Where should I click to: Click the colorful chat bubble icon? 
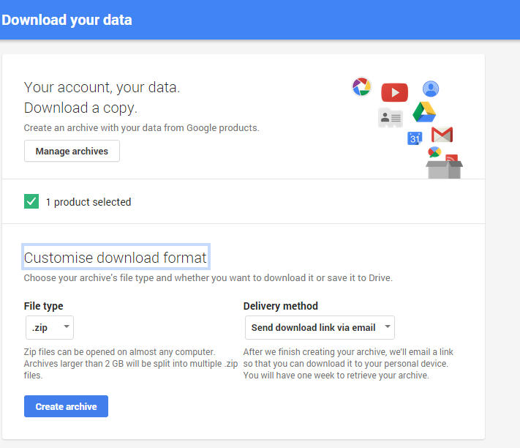(x=434, y=152)
